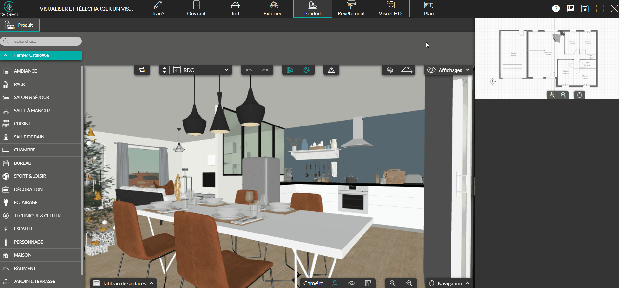Screen dimensions: 619x288
Task: Zoom out in the 3D view
Action: click(x=409, y=283)
